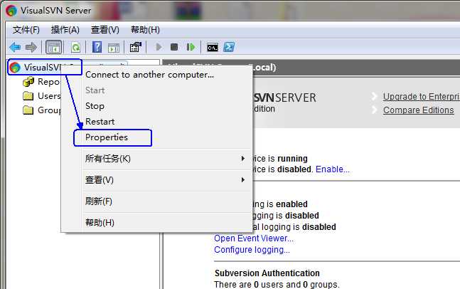The height and width of the screenshot is (289, 460).
Task: Click the Subversion Authentication heading
Action: tap(267, 273)
